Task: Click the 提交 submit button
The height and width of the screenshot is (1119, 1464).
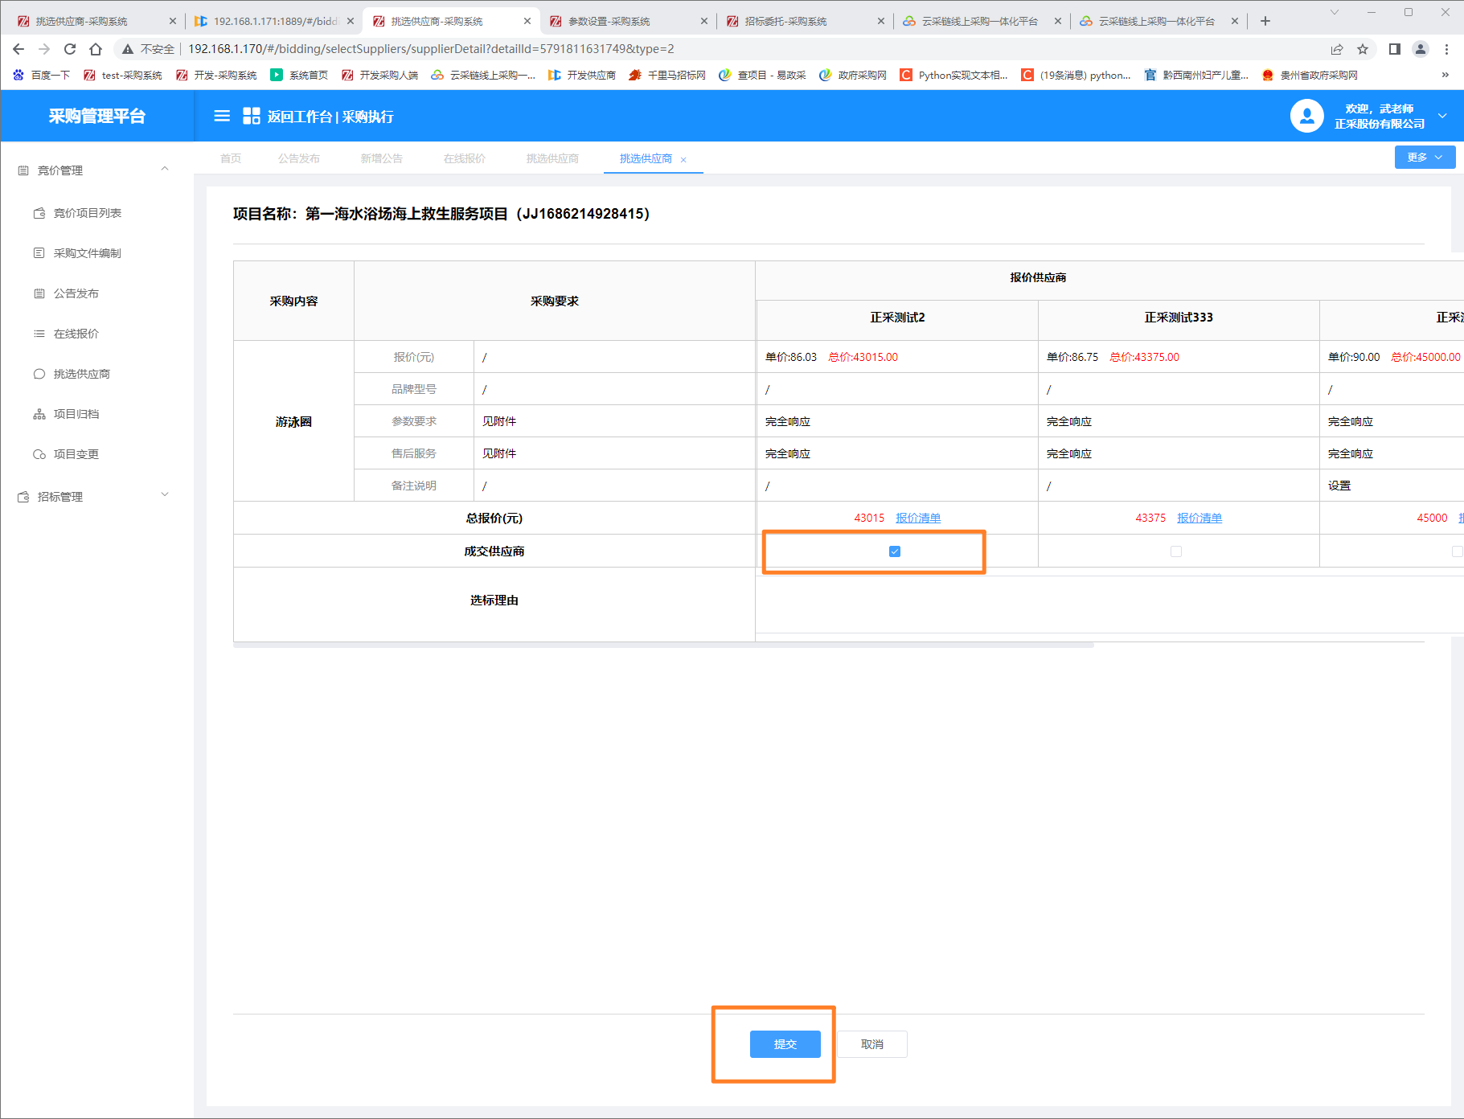Action: click(x=785, y=1044)
